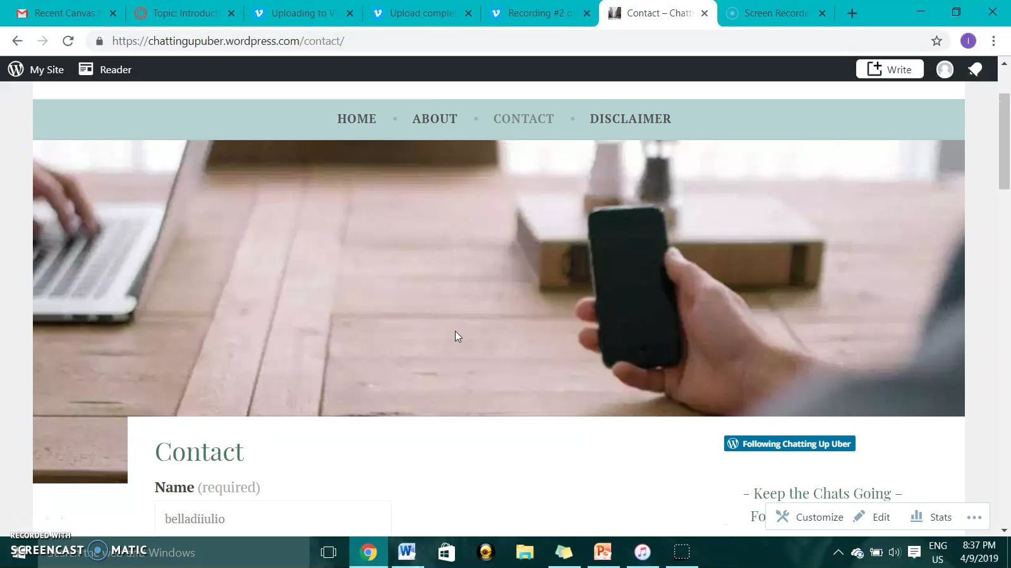Image resolution: width=1011 pixels, height=568 pixels.
Task: Click the scrollbar down arrow
Action: coord(1004,530)
